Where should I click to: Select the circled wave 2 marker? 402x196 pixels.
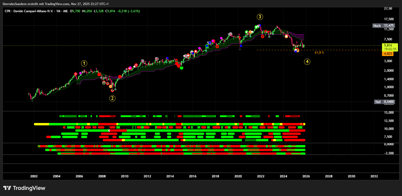(x=112, y=98)
